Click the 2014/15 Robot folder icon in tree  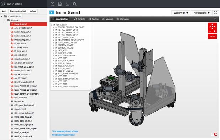[x=6, y=16]
